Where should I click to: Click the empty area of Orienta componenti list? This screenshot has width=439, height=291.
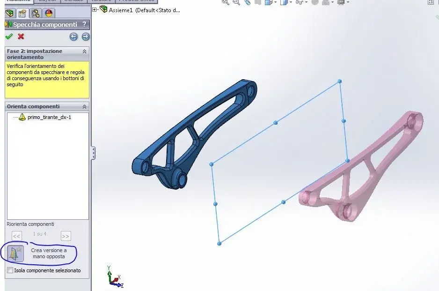(x=48, y=171)
